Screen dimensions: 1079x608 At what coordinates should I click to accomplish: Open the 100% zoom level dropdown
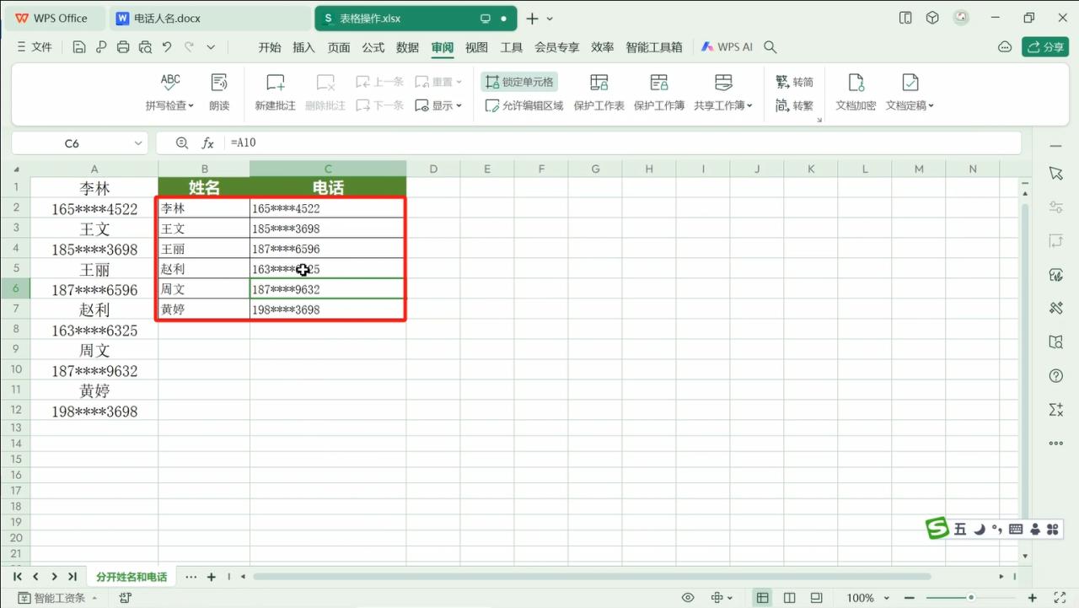(867, 598)
